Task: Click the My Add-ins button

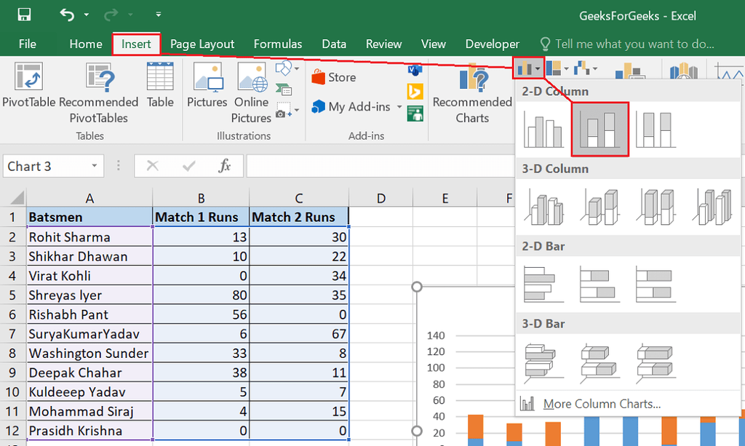Action: pyautogui.click(x=351, y=107)
